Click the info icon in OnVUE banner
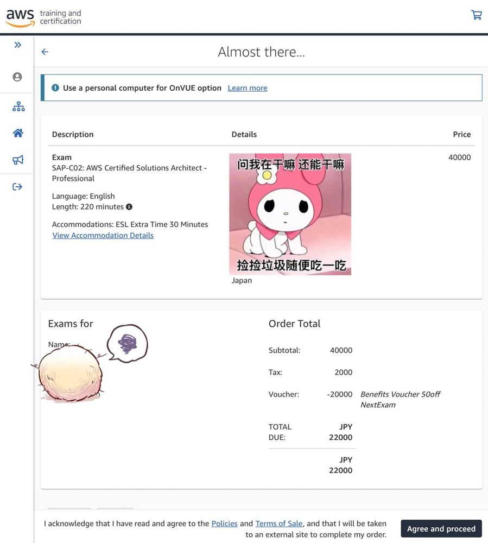 tap(55, 88)
